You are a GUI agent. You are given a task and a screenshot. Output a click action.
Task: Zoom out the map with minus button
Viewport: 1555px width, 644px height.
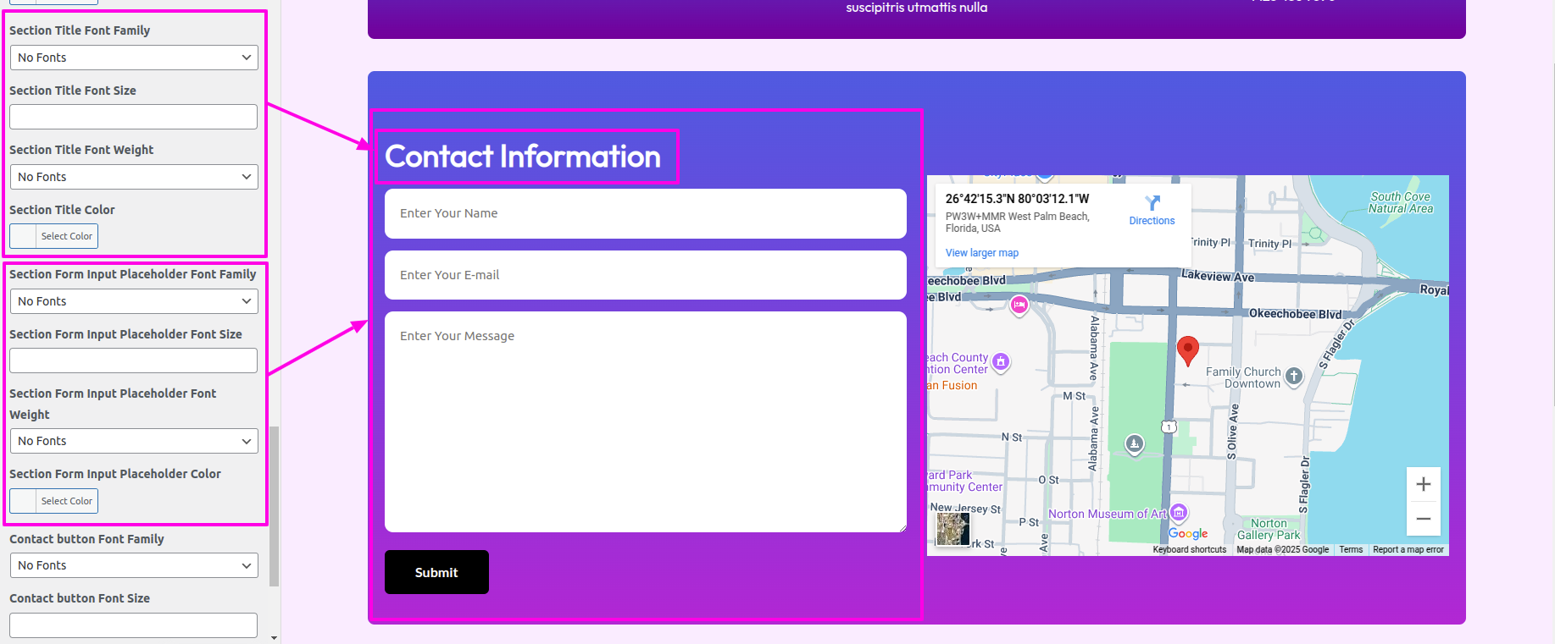tap(1423, 519)
